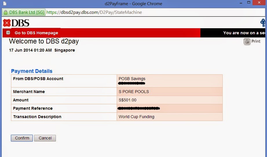Click the DBS logo
This screenshot has width=267, height=157.
point(16,23)
